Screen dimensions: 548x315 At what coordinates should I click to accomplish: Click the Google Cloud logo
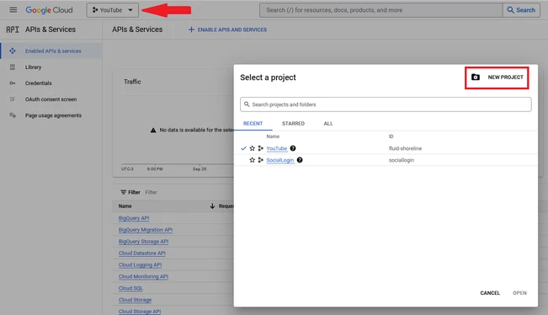49,10
